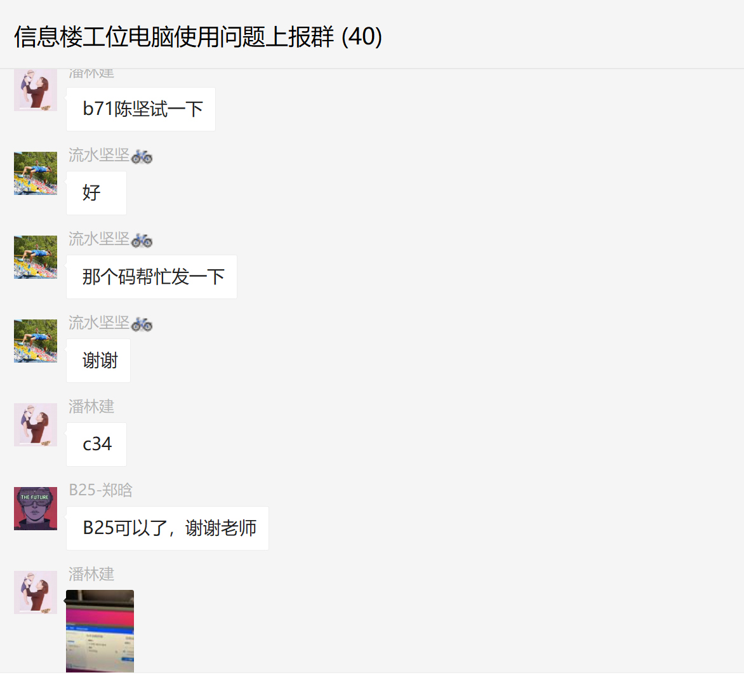The image size is (744, 675).
Task: Select the message bubble B25可以了,谢谢老师
Action: point(168,528)
